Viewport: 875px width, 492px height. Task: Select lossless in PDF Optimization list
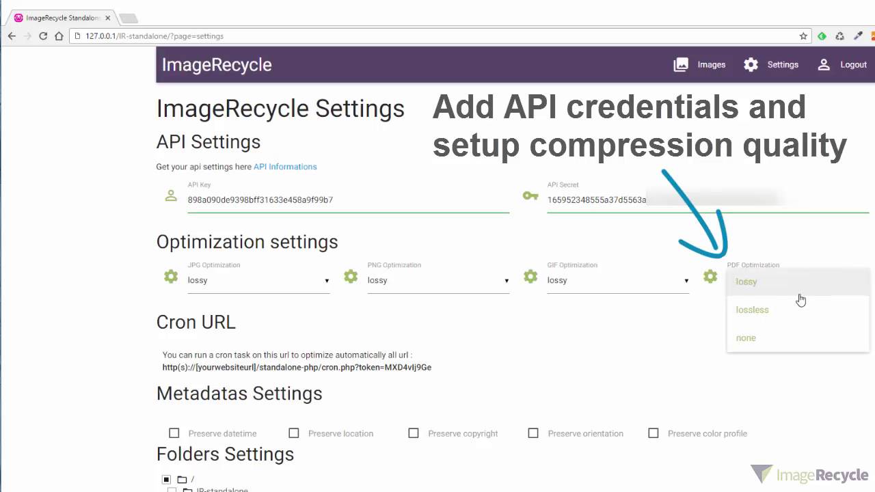point(798,310)
